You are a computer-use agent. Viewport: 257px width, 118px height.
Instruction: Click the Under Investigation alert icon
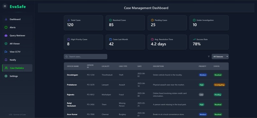194,20
